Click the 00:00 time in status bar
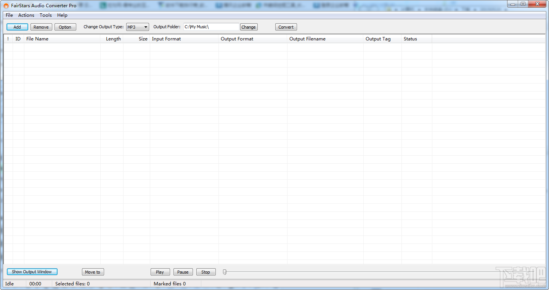The height and width of the screenshot is (290, 549). 35,284
